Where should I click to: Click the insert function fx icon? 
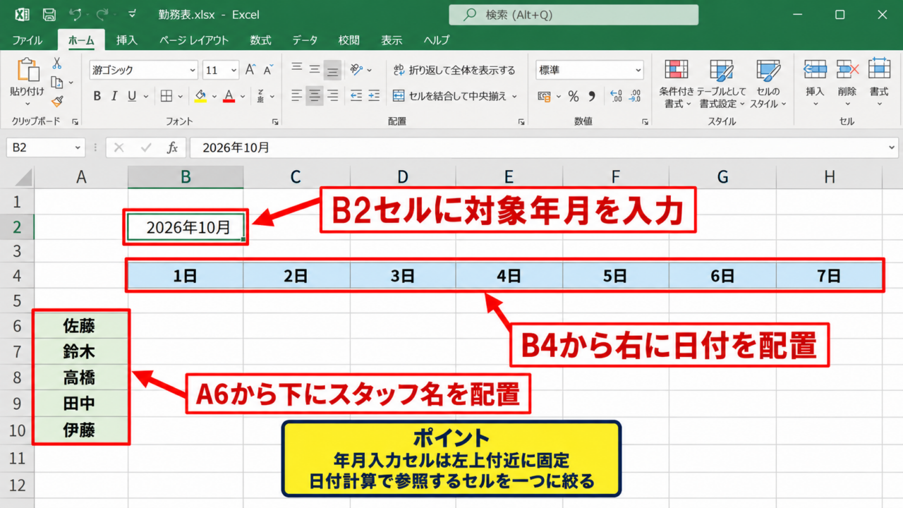[172, 147]
